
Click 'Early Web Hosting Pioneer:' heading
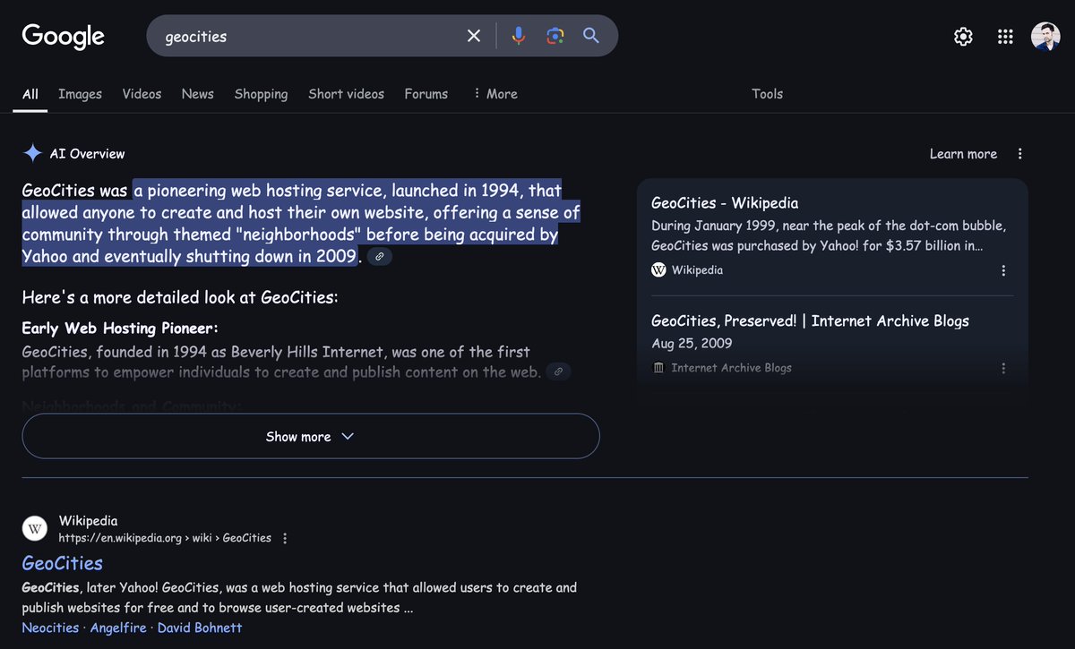tap(120, 329)
